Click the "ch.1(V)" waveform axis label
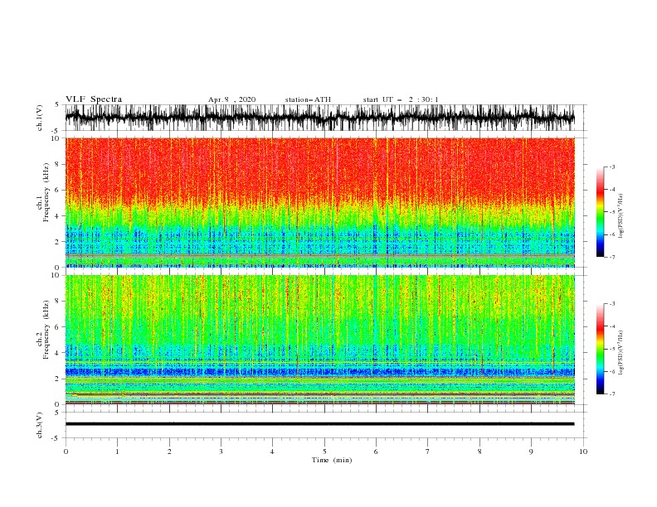Image resolution: width=657 pixels, height=507 pixels. pyautogui.click(x=40, y=118)
